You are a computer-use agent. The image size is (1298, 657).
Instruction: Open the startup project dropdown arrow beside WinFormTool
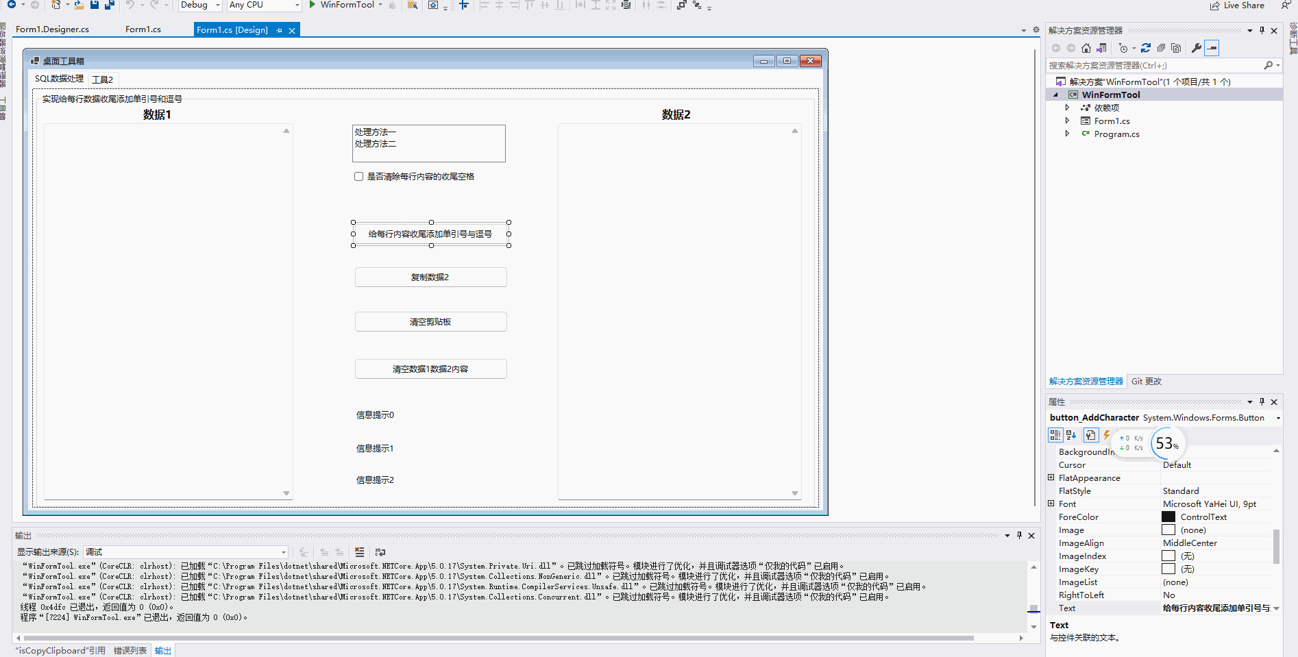[380, 4]
